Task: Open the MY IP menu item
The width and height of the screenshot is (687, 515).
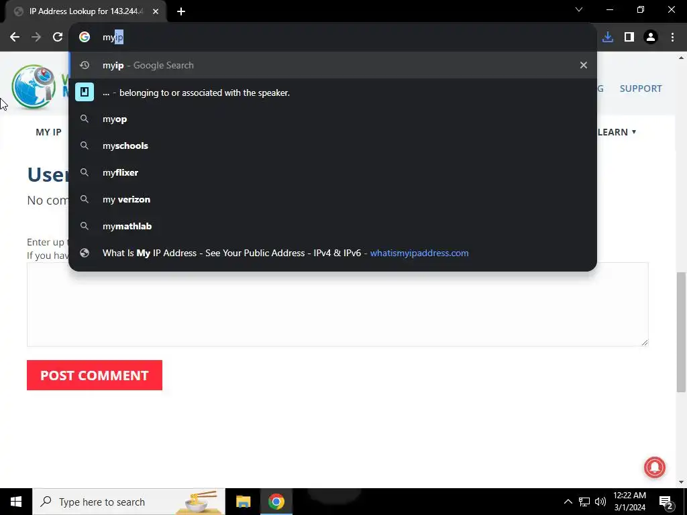Action: 48,132
